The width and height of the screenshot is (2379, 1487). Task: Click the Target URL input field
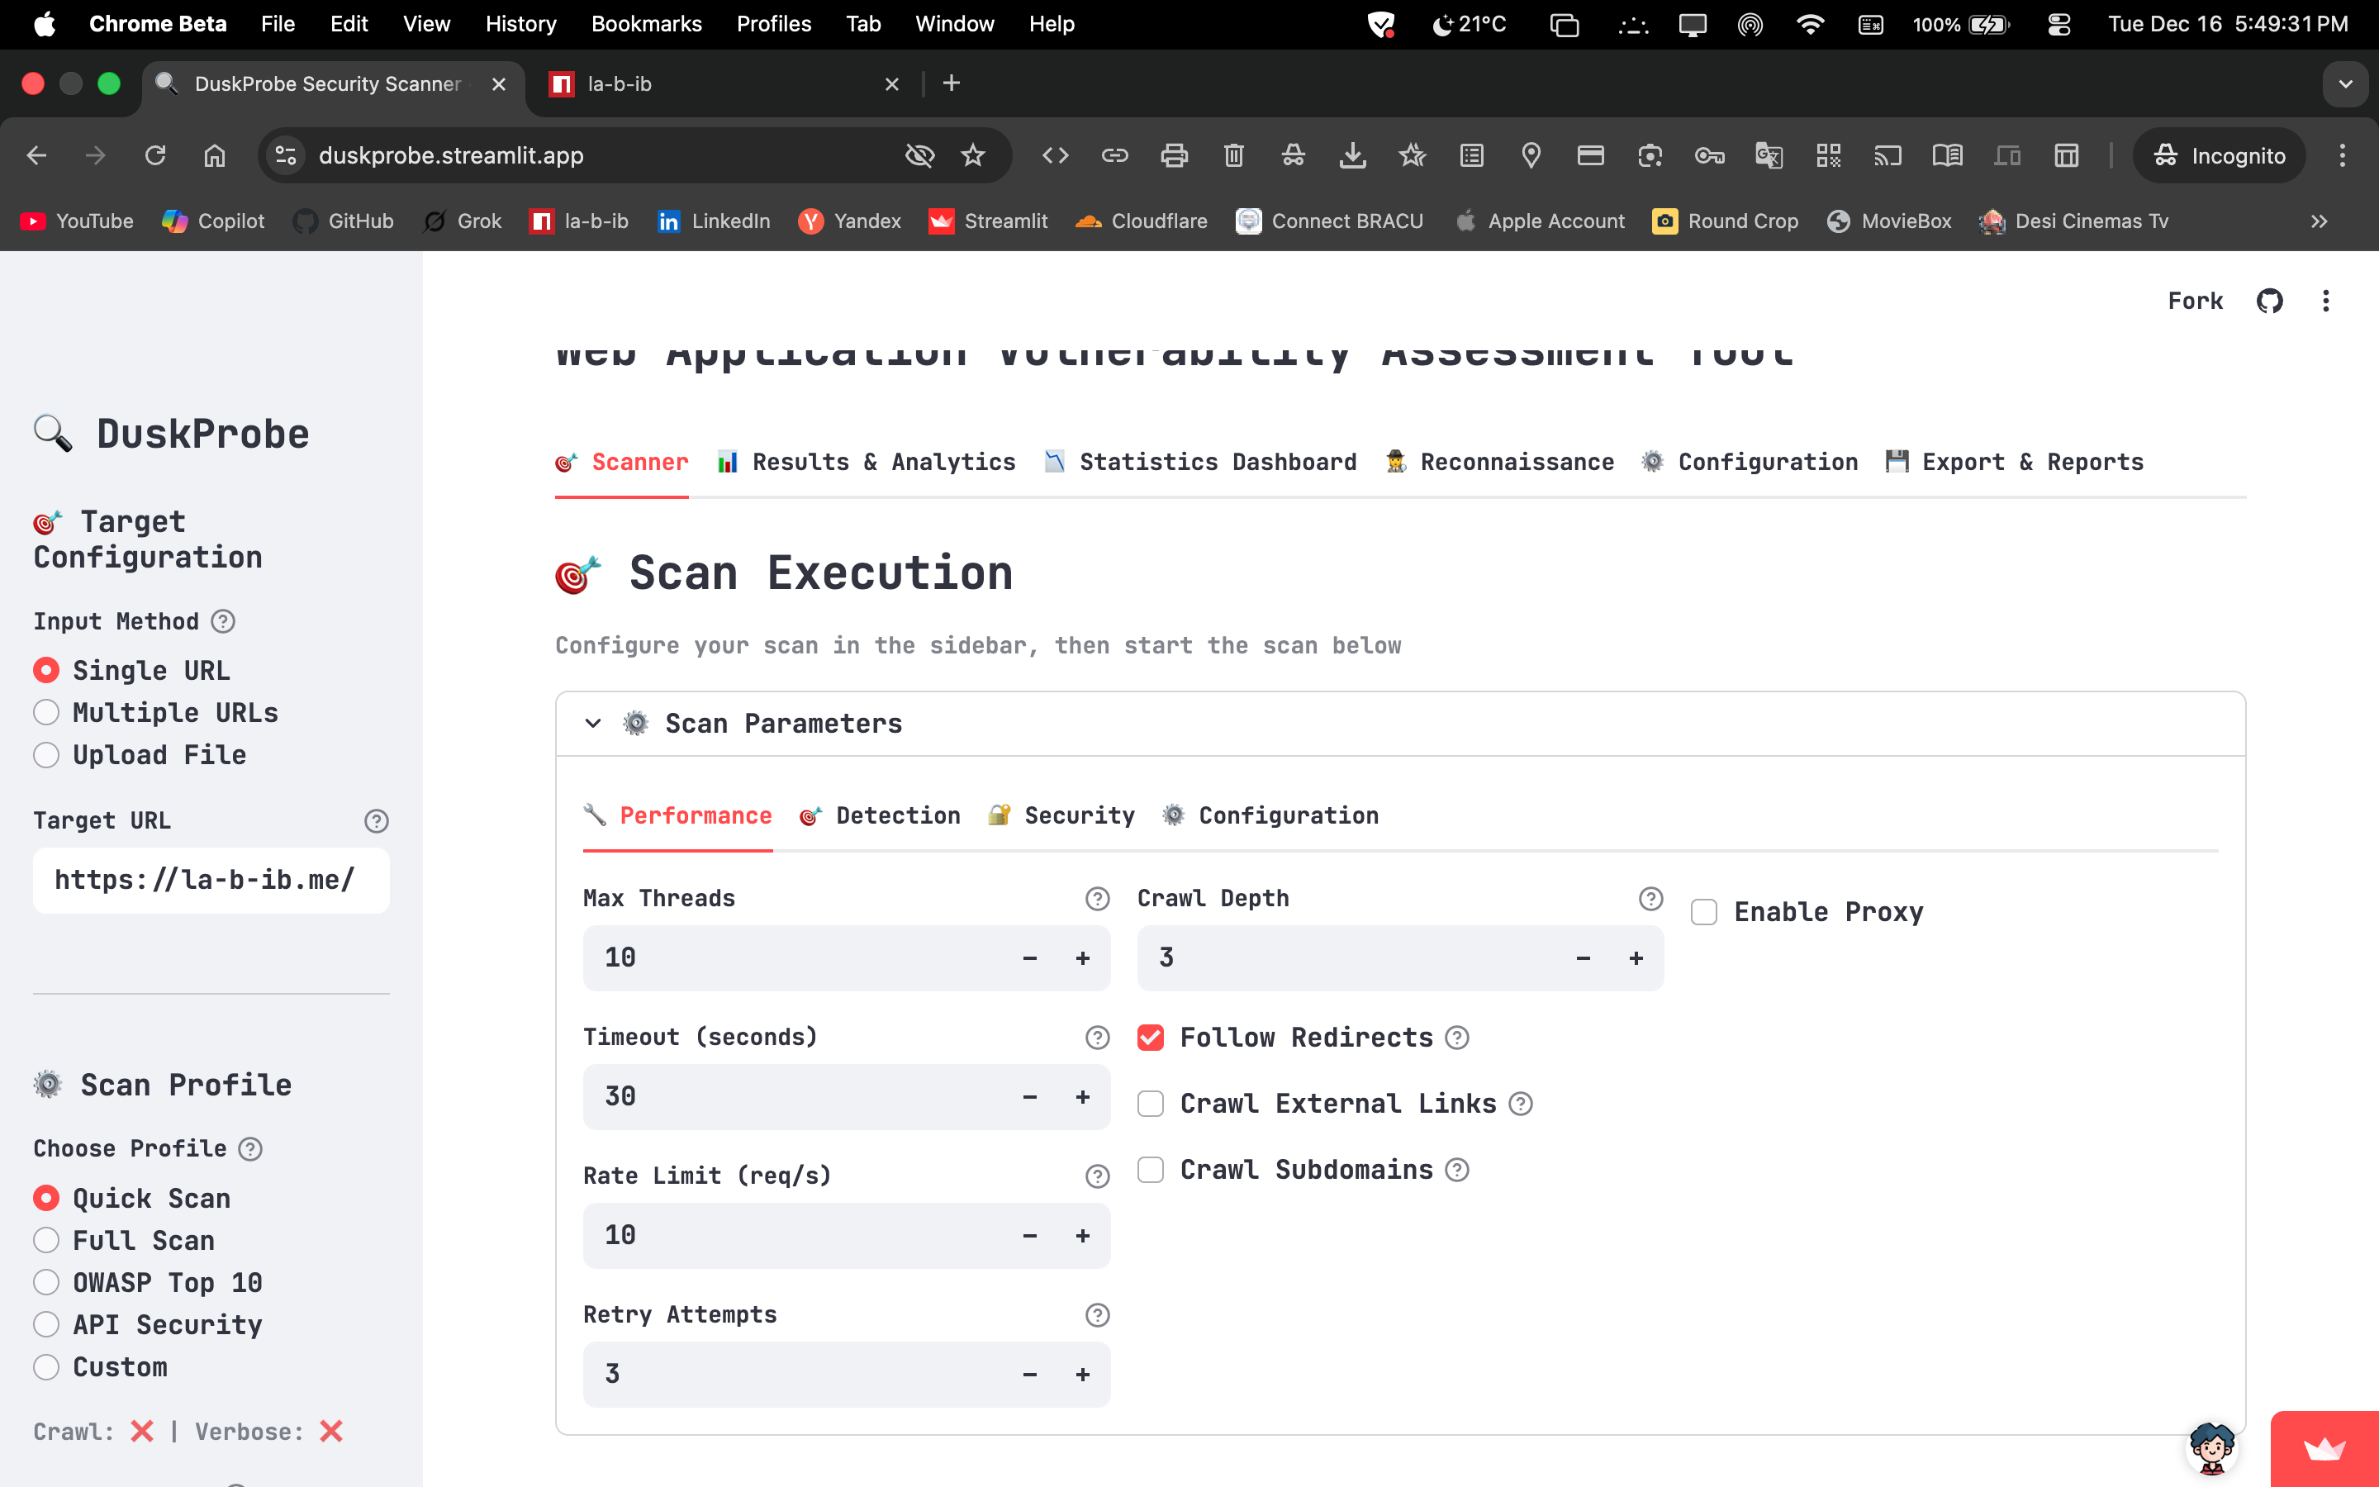(211, 880)
